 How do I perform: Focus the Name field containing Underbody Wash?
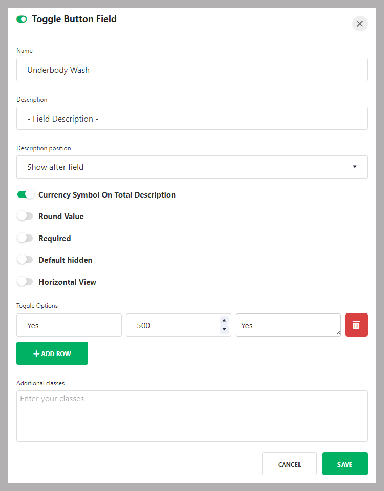click(191, 70)
